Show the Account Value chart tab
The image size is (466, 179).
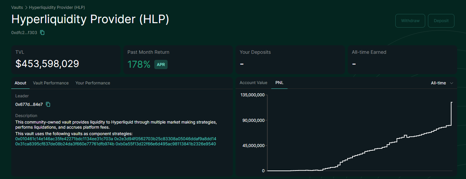[x=253, y=83]
